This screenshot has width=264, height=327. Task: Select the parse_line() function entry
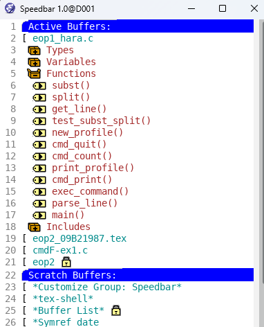84,203
